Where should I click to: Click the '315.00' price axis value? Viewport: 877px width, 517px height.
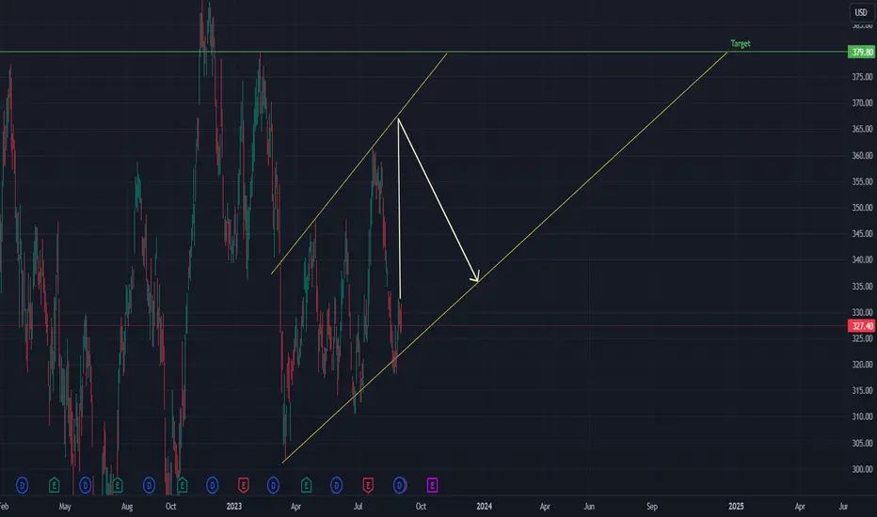click(862, 391)
